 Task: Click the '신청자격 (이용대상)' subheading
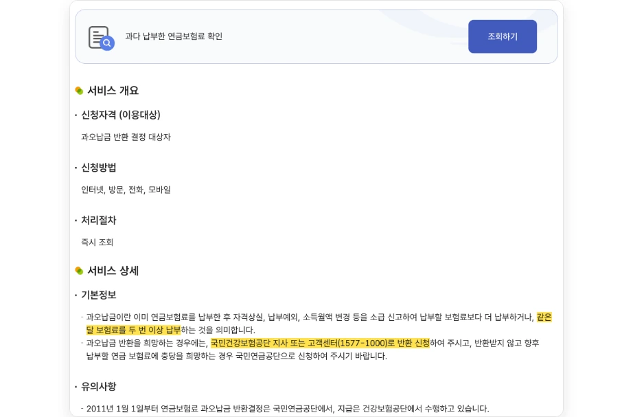tap(121, 115)
